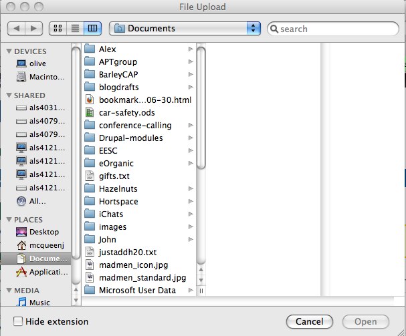Screen dimensions: 406x336
Task: Click the file list scroll up arrow
Action: [x=201, y=269]
